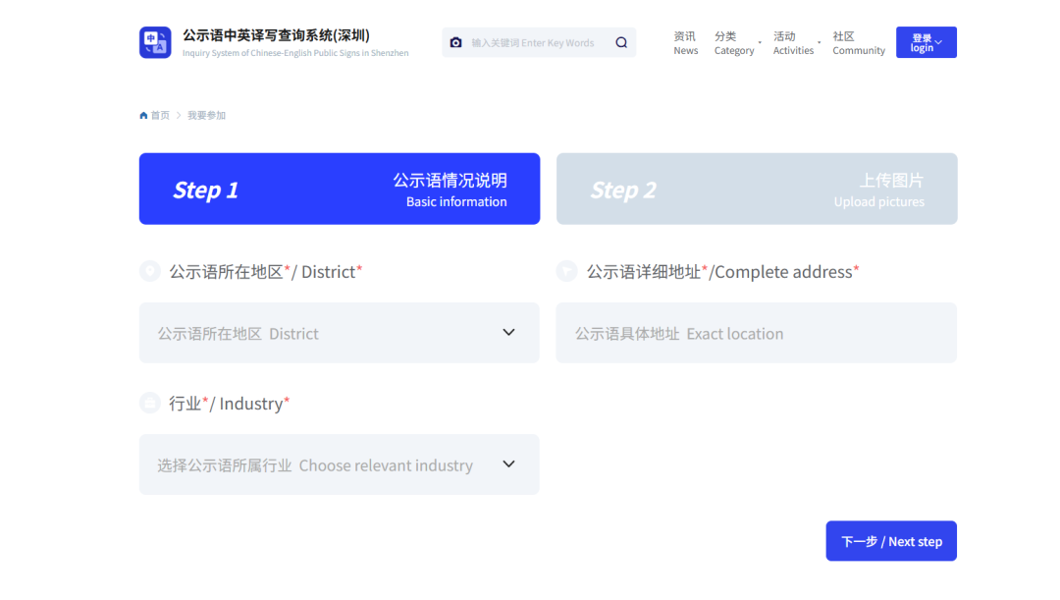1060x600 pixels.
Task: Click the home icon in breadcrumb
Action: [x=144, y=116]
